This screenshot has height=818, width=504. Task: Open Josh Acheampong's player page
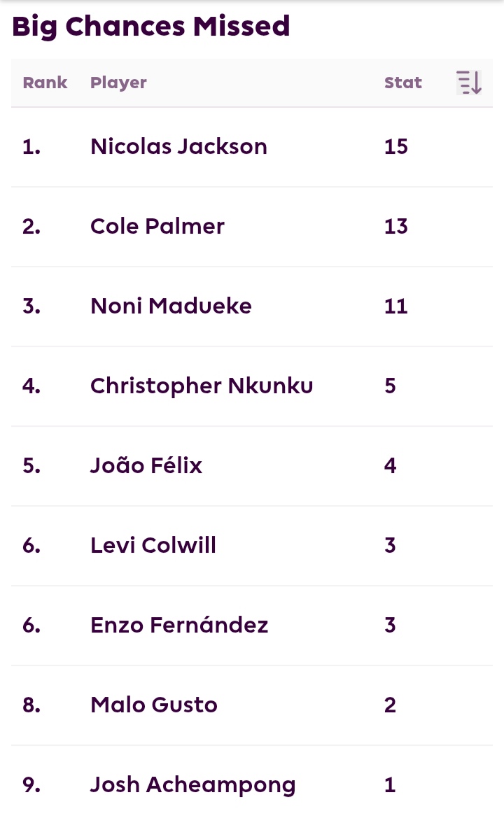pyautogui.click(x=193, y=785)
